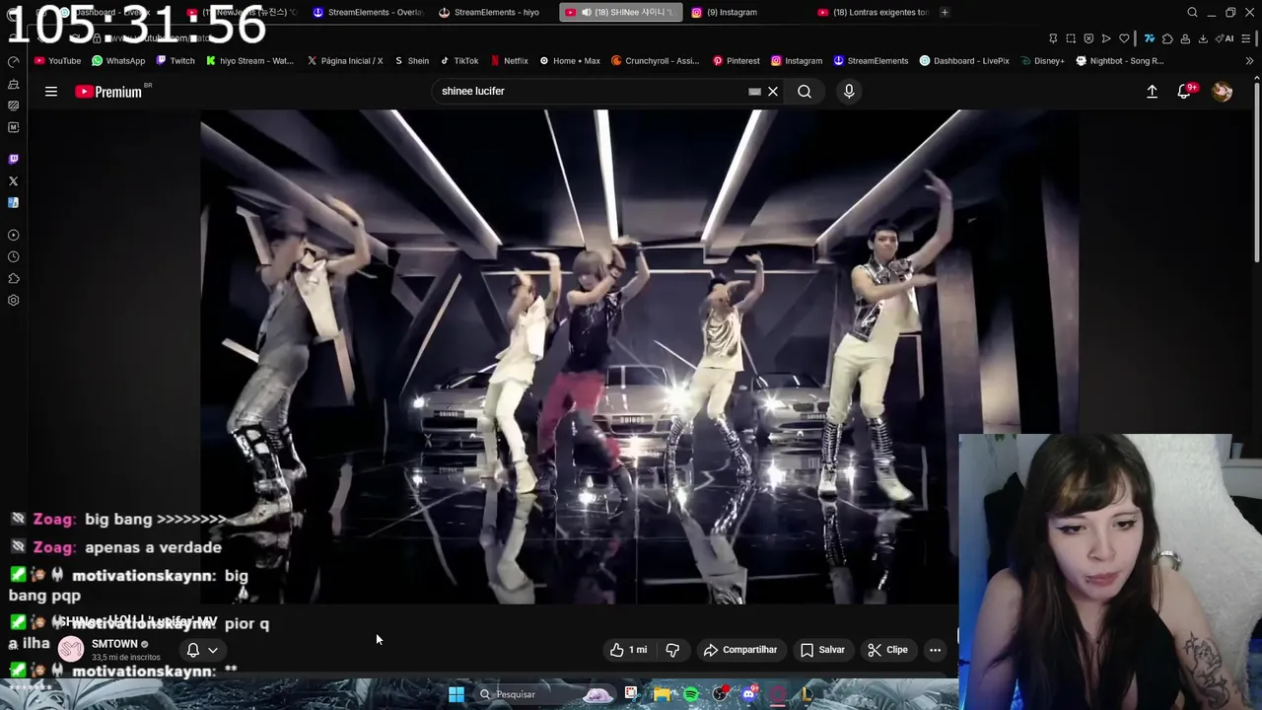Image resolution: width=1262 pixels, height=710 pixels.
Task: Open the YouTube create/upload icon
Action: (1152, 92)
